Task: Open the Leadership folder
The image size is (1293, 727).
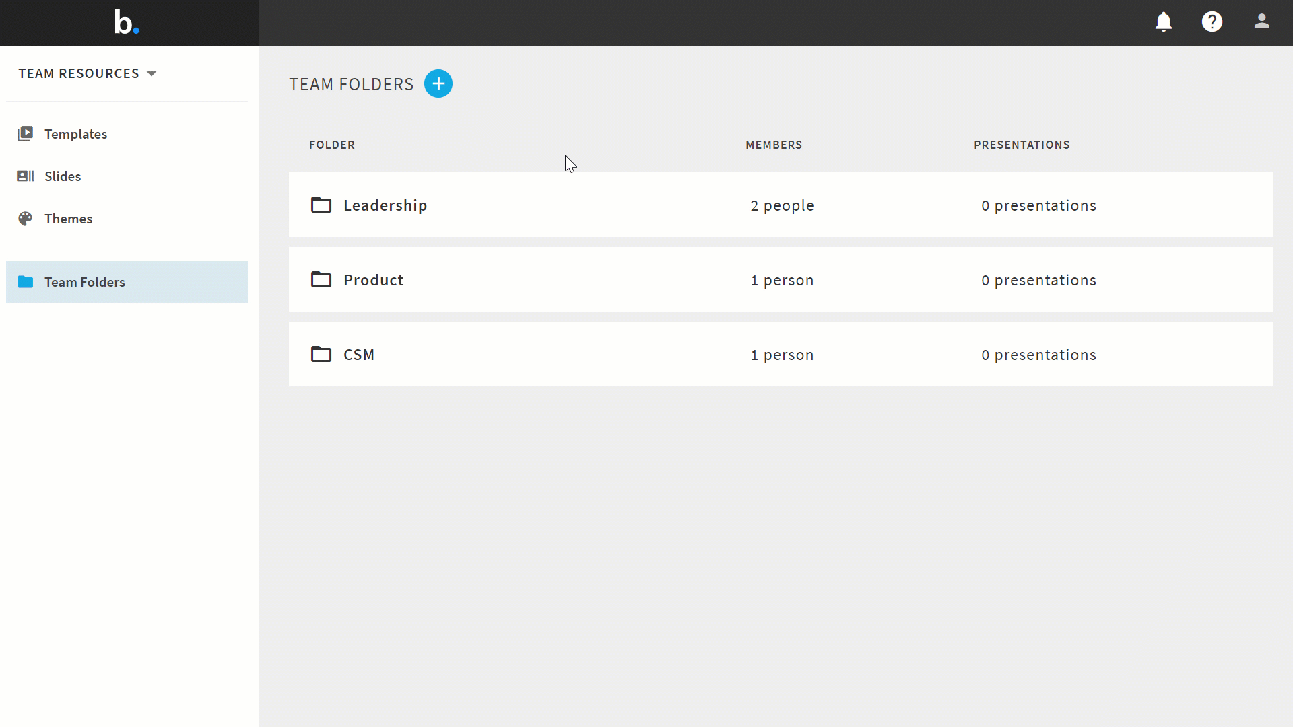Action: 781,205
